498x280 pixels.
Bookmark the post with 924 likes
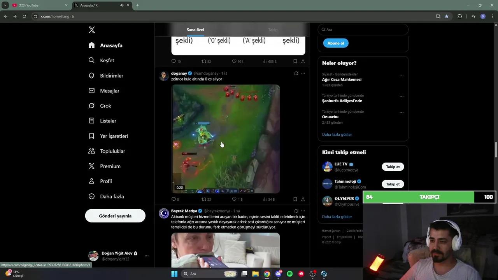click(295, 61)
